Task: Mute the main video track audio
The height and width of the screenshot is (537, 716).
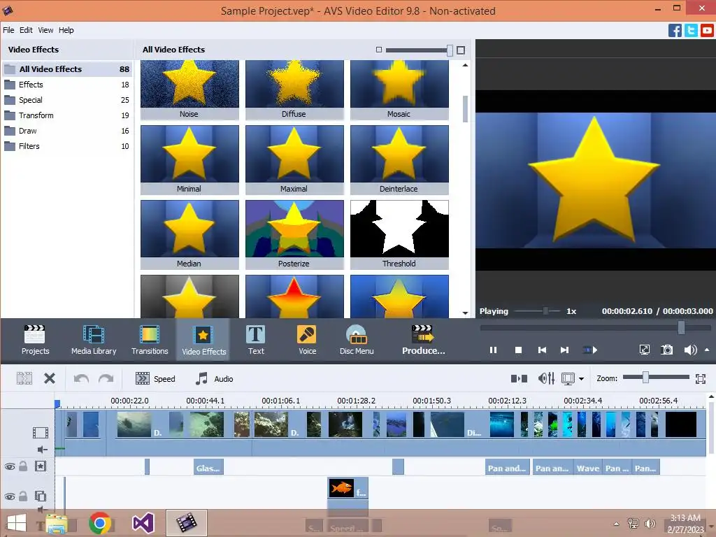Action: 42,450
